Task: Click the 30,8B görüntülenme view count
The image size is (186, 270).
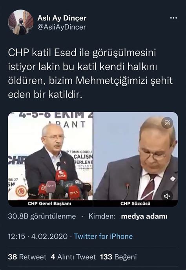Action: (x=42, y=216)
